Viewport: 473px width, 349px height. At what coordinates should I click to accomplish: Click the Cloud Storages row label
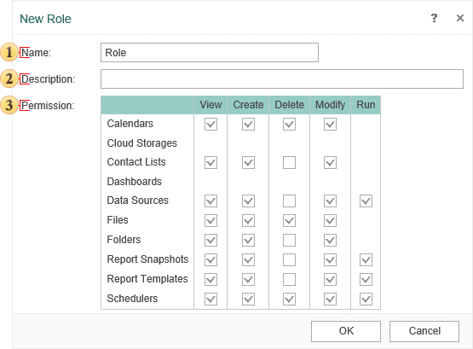point(141,143)
